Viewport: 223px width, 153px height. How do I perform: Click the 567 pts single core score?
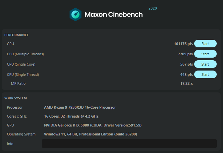pyautogui.click(x=186, y=64)
